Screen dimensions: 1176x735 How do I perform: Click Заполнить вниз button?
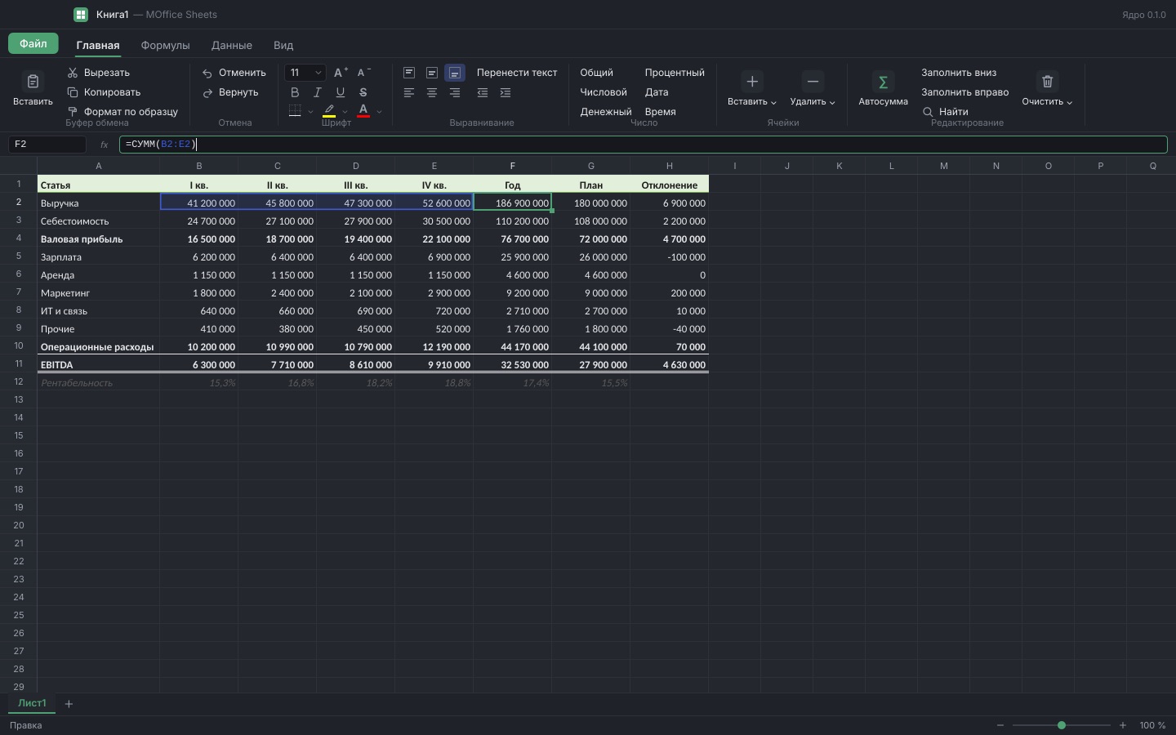pyautogui.click(x=959, y=73)
